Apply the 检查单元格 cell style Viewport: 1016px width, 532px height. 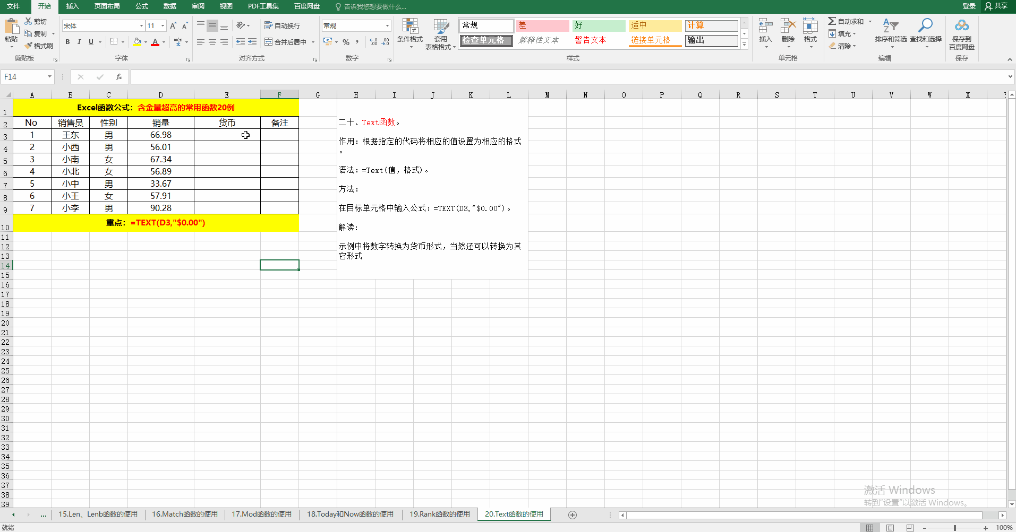[x=485, y=40]
